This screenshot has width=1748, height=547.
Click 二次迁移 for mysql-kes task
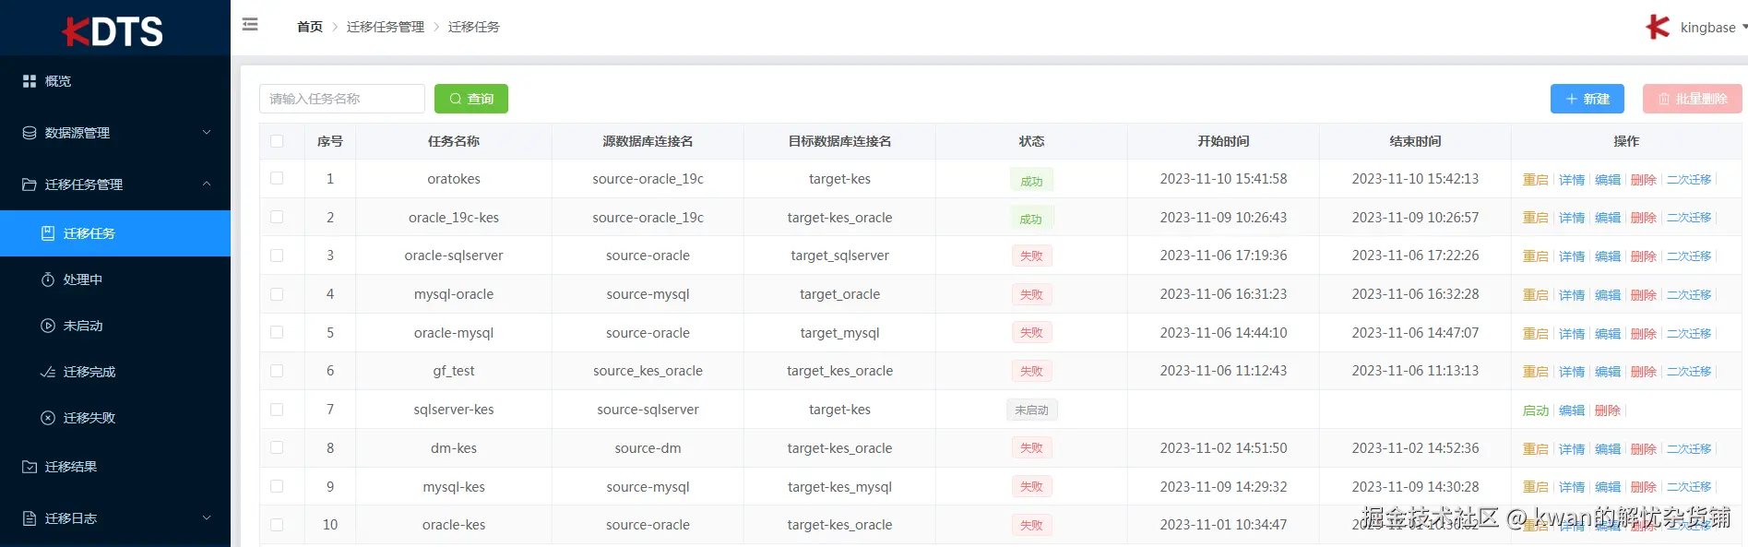tap(1689, 487)
